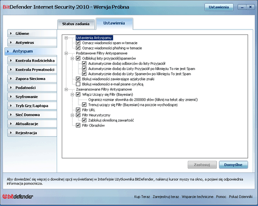Screen dimensions: 258x206
Task: Uncheck Odblokuj listy przyjaciół/spamerów
Action: pyautogui.click(x=78, y=58)
